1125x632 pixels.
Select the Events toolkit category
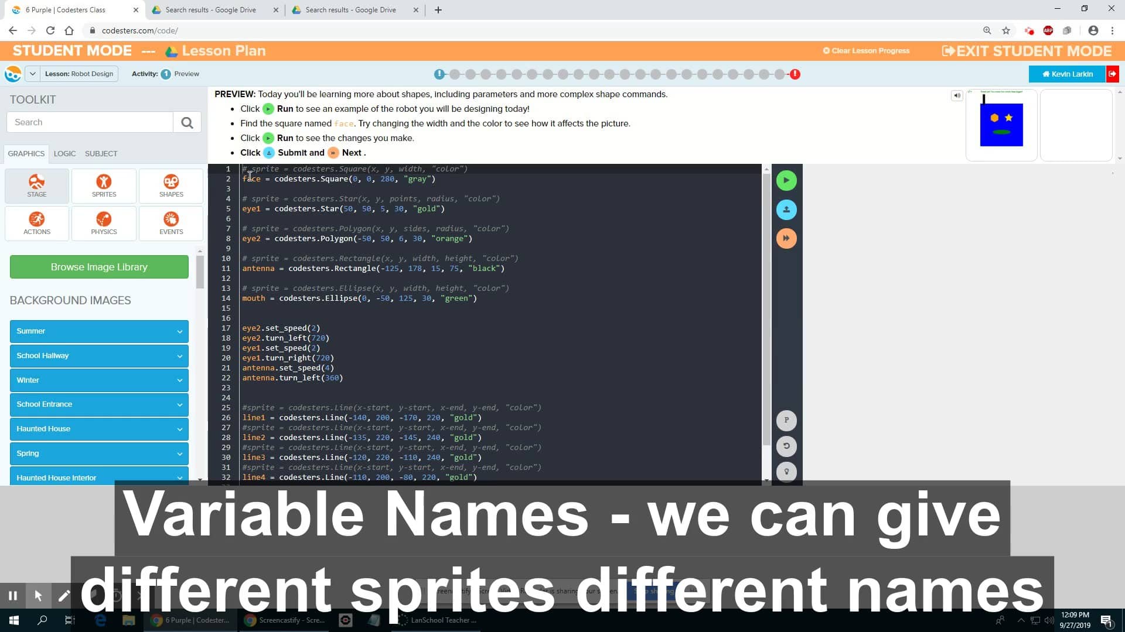tap(171, 224)
